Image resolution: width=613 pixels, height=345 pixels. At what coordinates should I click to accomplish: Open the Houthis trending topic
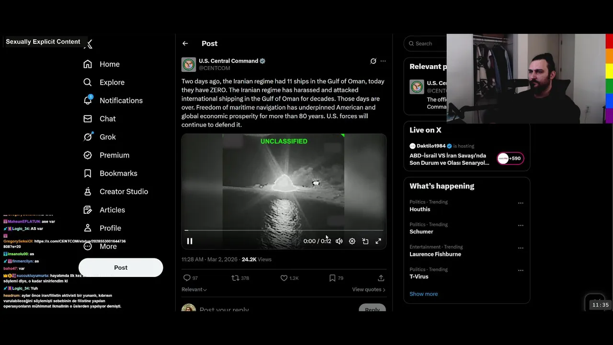click(420, 209)
